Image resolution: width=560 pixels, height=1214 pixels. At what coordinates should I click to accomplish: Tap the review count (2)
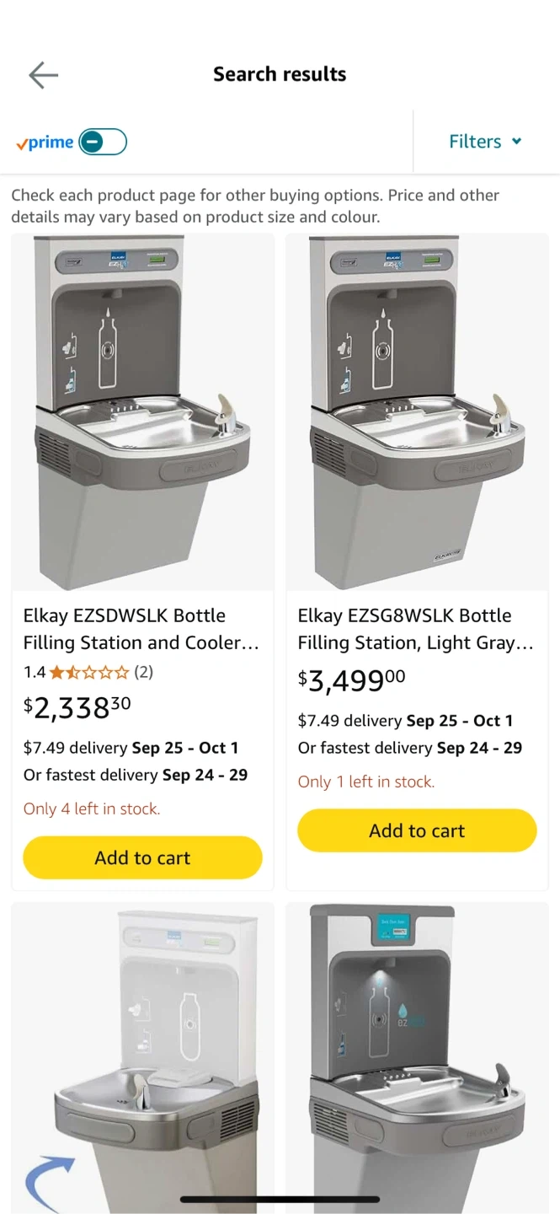click(x=144, y=672)
